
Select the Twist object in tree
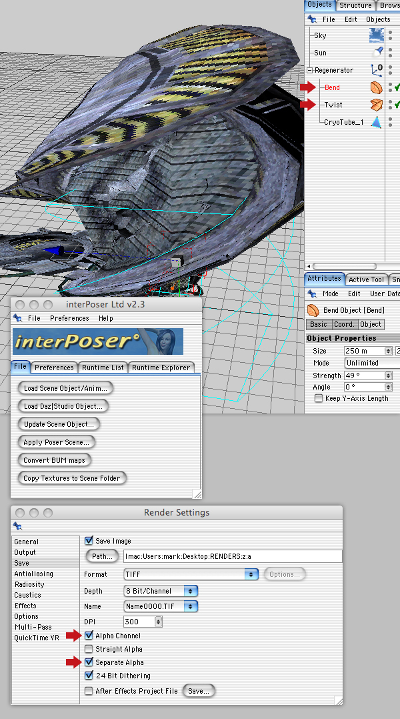pyautogui.click(x=333, y=105)
